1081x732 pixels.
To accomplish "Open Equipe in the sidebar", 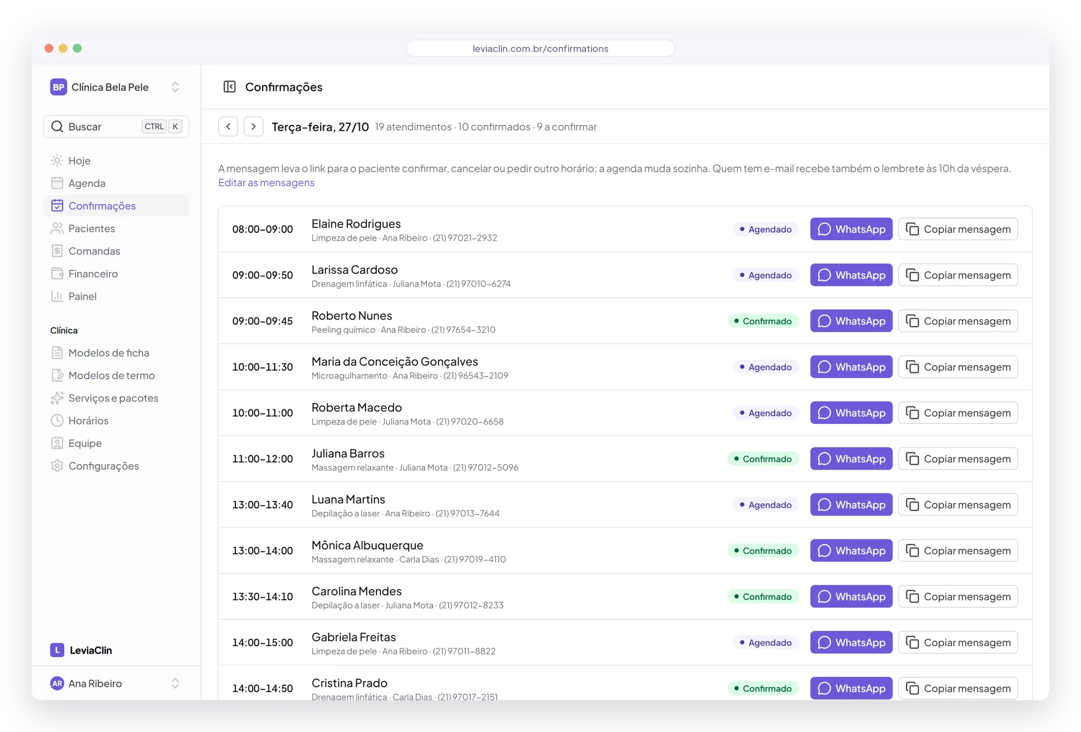I will [x=117, y=443].
